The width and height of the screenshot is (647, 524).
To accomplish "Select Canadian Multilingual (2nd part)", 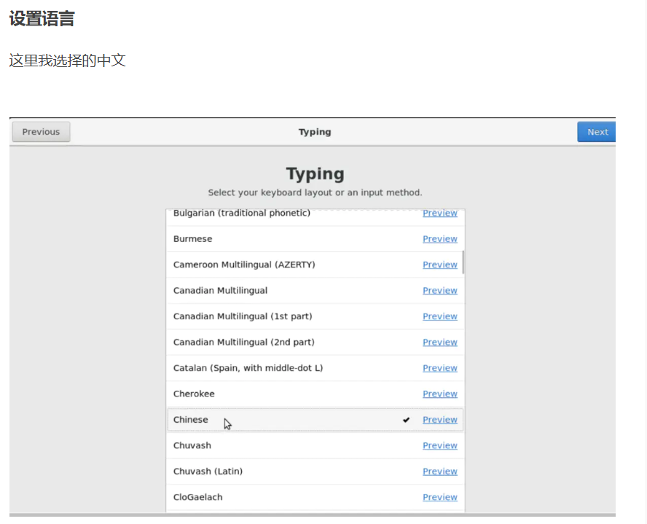I will 315,342.
